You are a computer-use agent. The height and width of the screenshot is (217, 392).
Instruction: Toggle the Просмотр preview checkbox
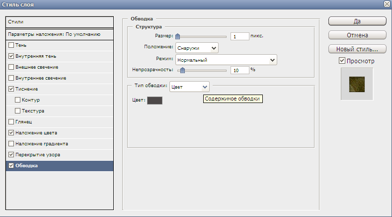(342, 61)
